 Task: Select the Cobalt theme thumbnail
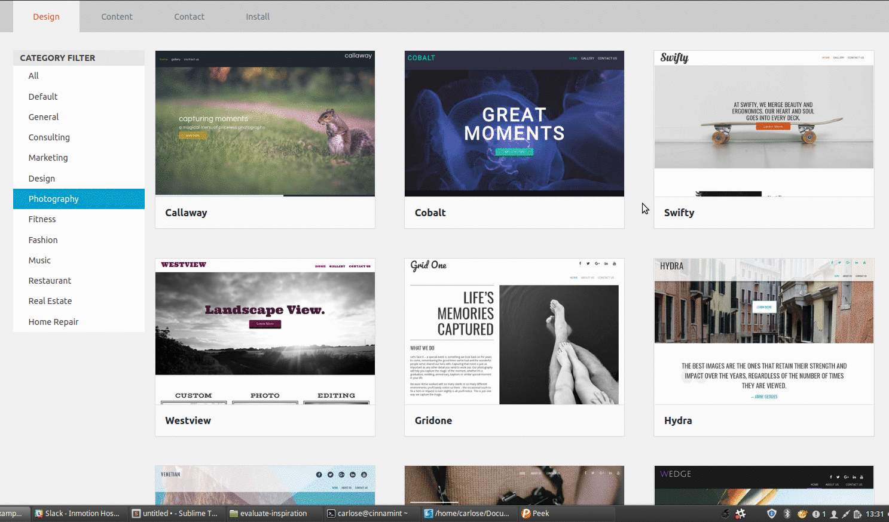coord(514,124)
